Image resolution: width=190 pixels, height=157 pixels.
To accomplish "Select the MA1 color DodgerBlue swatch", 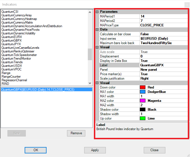I will click(x=143, y=92).
